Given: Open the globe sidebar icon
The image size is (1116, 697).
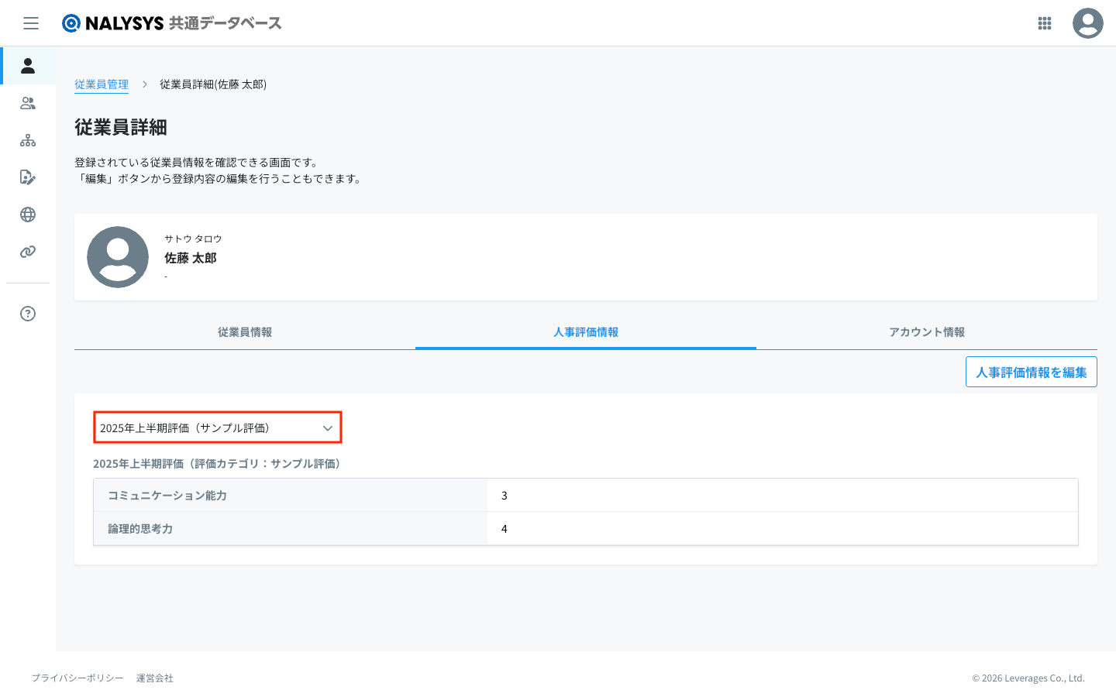Looking at the screenshot, I should click(x=28, y=215).
